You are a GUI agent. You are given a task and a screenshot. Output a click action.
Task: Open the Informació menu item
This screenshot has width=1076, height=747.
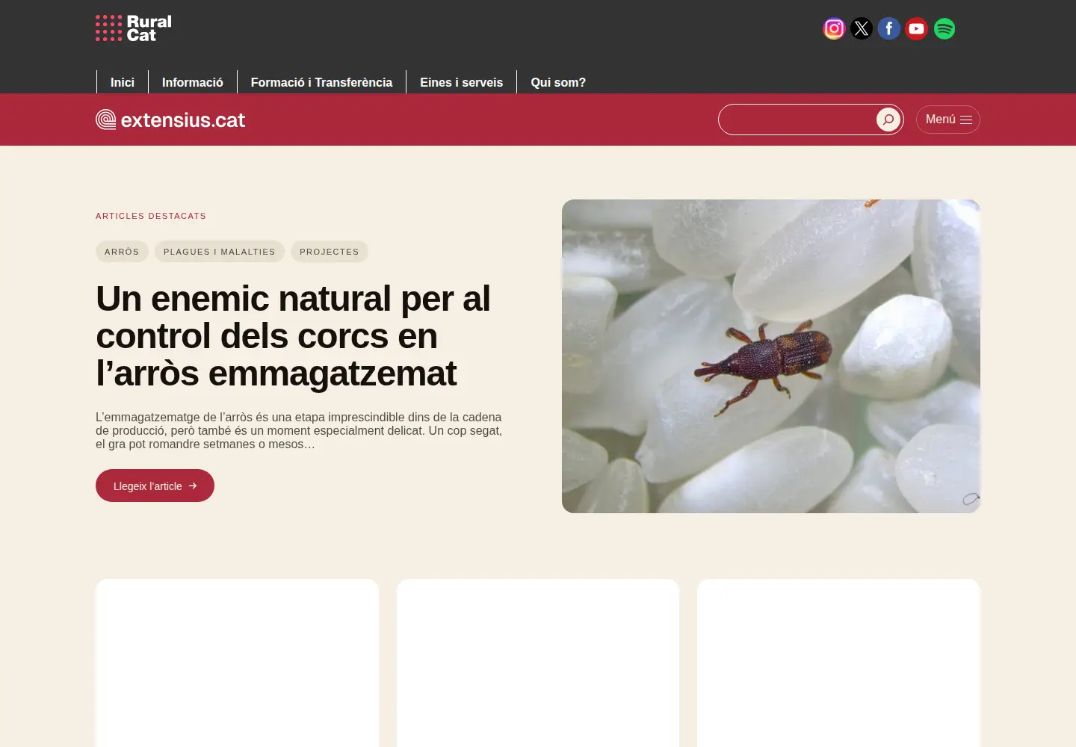click(193, 82)
